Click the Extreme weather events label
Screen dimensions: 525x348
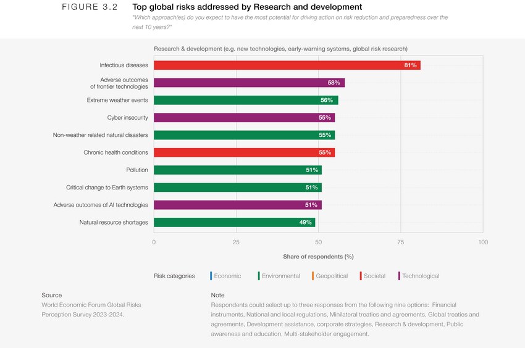tap(117, 100)
